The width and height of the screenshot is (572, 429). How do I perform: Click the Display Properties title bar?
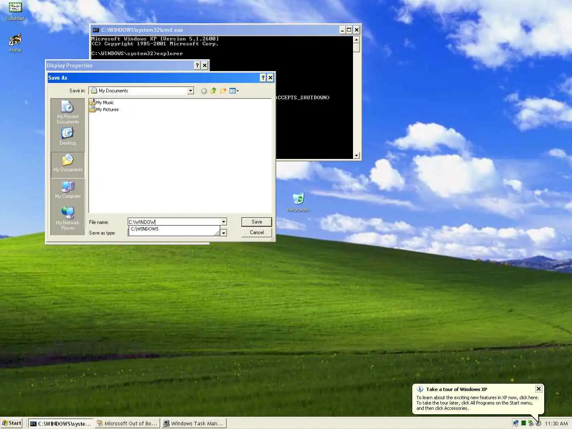click(119, 65)
